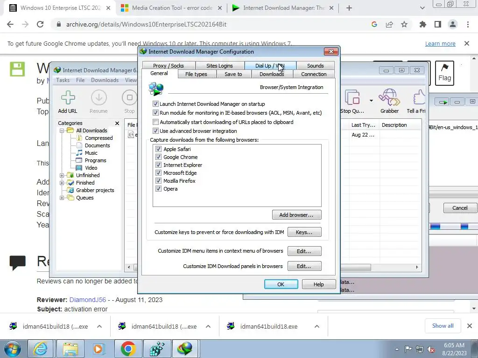Select Compressed category in IDM tree

[x=99, y=138]
